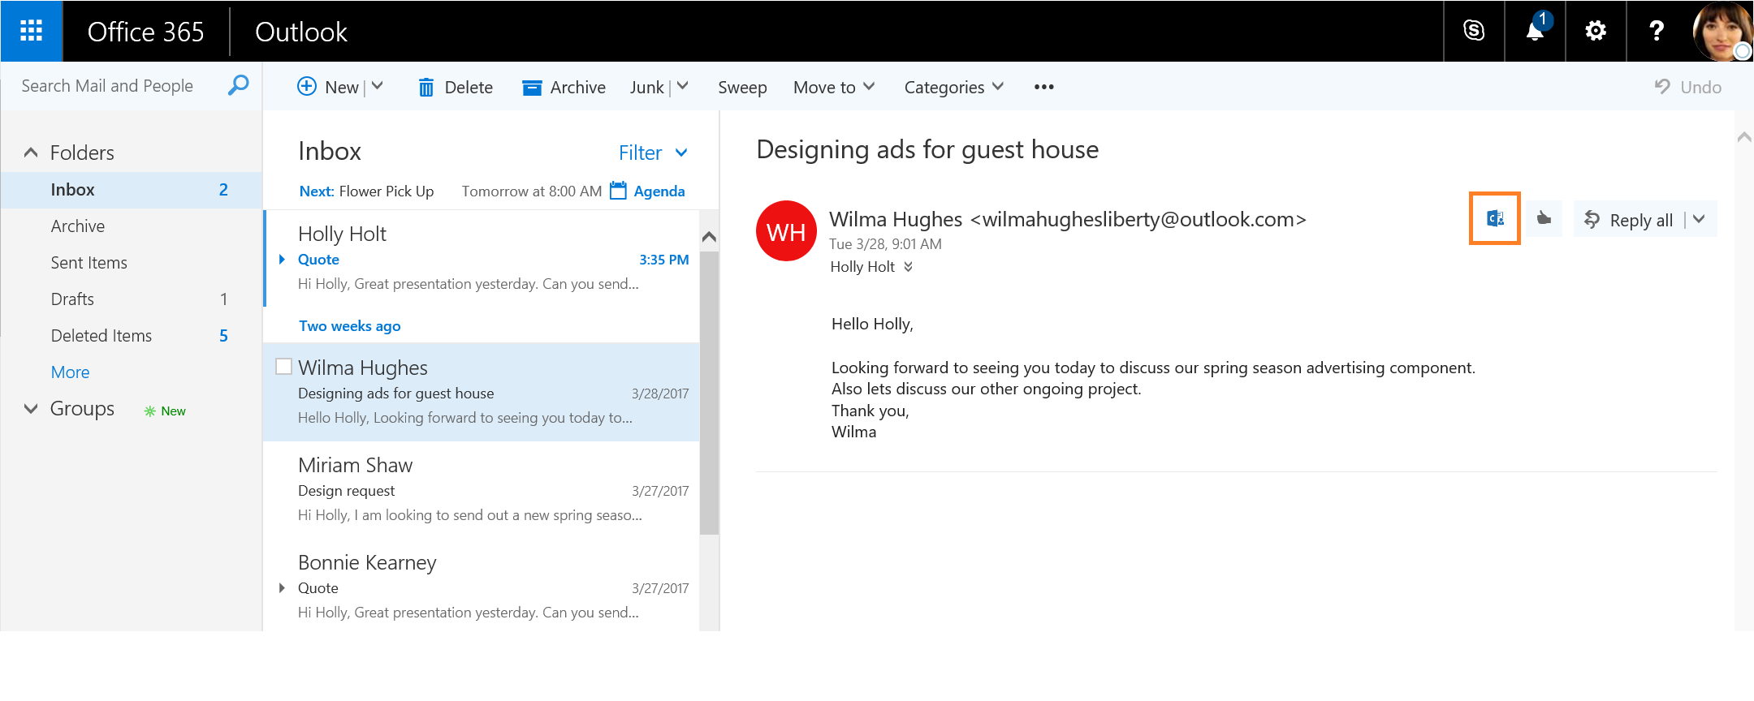Select the Inbox folder

tap(132, 190)
